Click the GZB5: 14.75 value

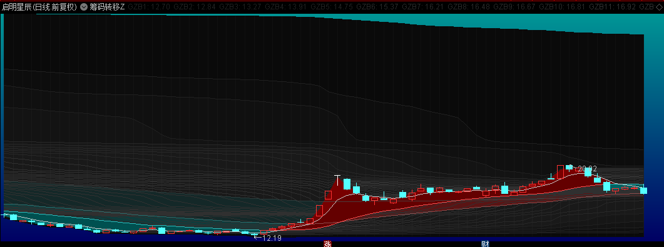click(332, 7)
